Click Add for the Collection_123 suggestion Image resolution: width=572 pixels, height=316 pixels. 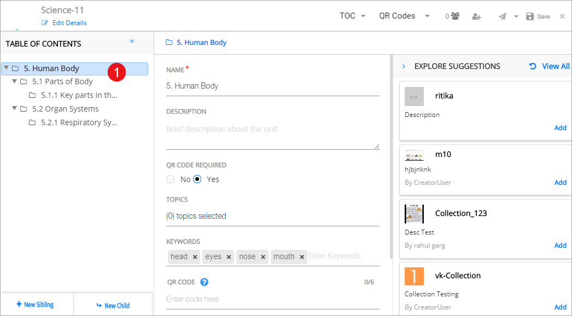(x=560, y=245)
